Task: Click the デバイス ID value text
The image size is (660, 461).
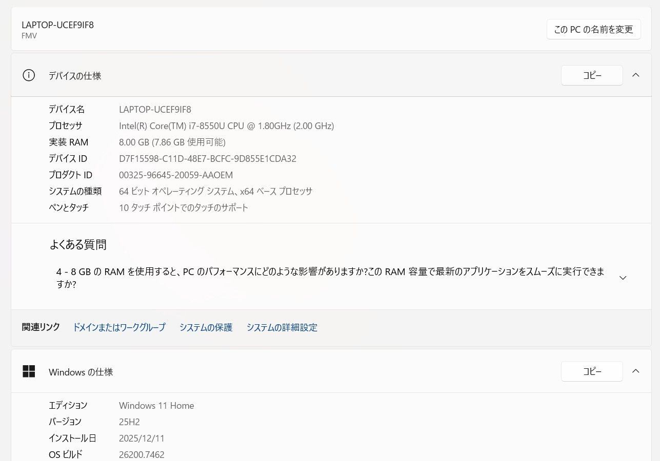Action: coord(207,158)
